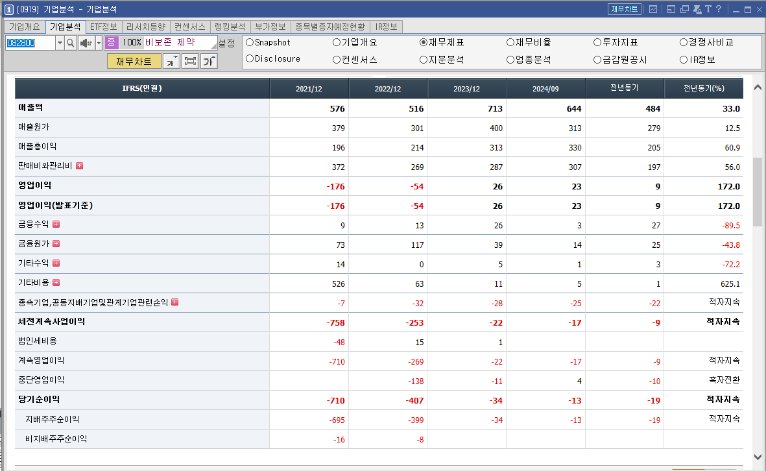Switch to the 기업개요 tab

tap(25, 27)
